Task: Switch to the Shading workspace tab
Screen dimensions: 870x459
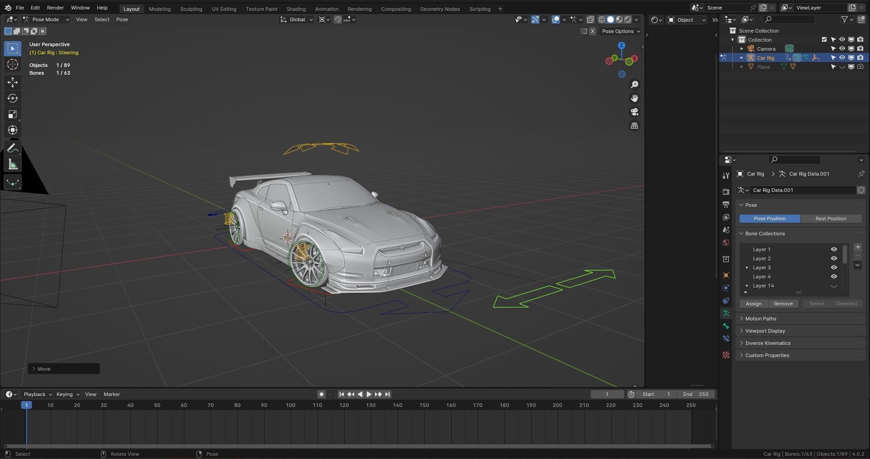Action: (x=296, y=9)
